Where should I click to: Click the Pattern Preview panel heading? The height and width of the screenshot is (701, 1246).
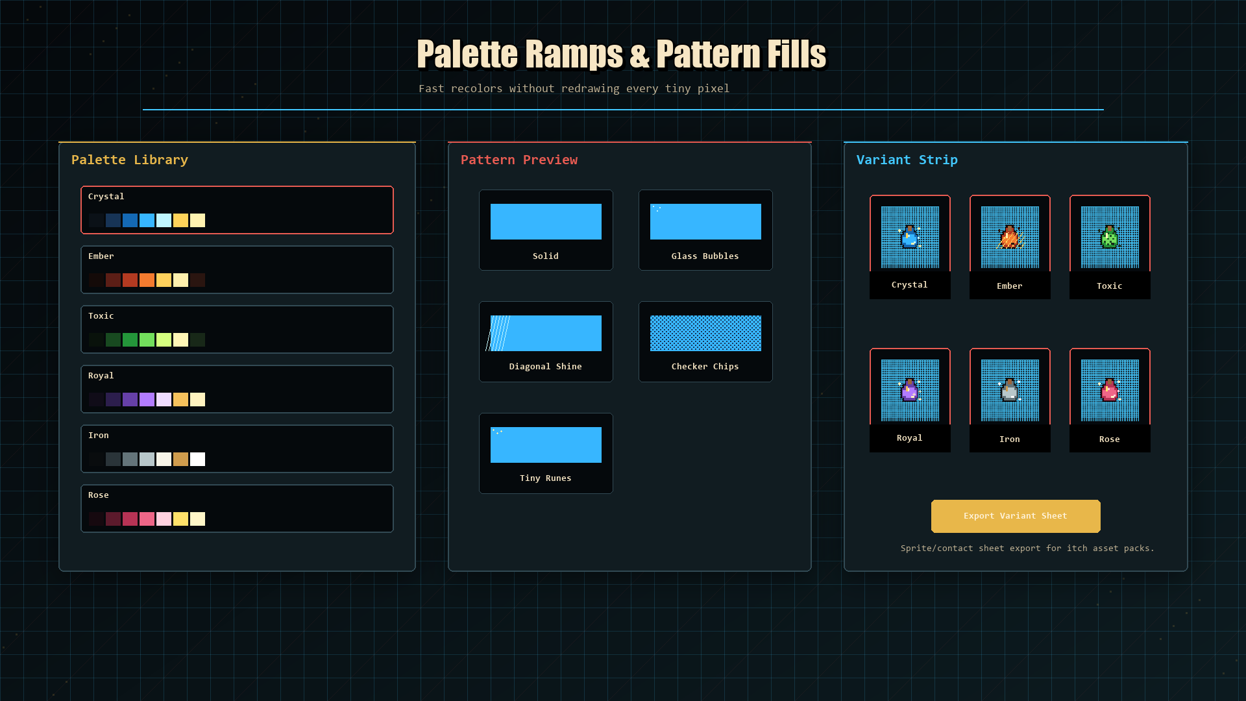(519, 160)
